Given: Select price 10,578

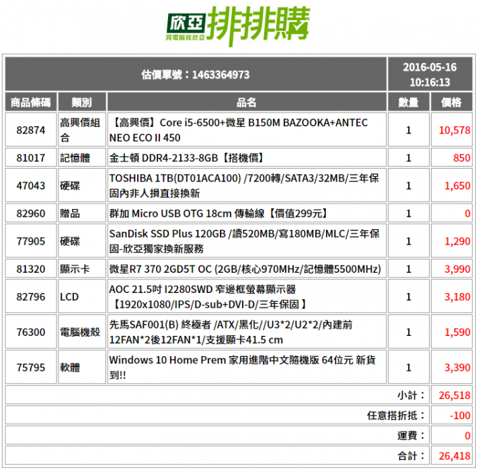Looking at the screenshot, I should tap(454, 130).
